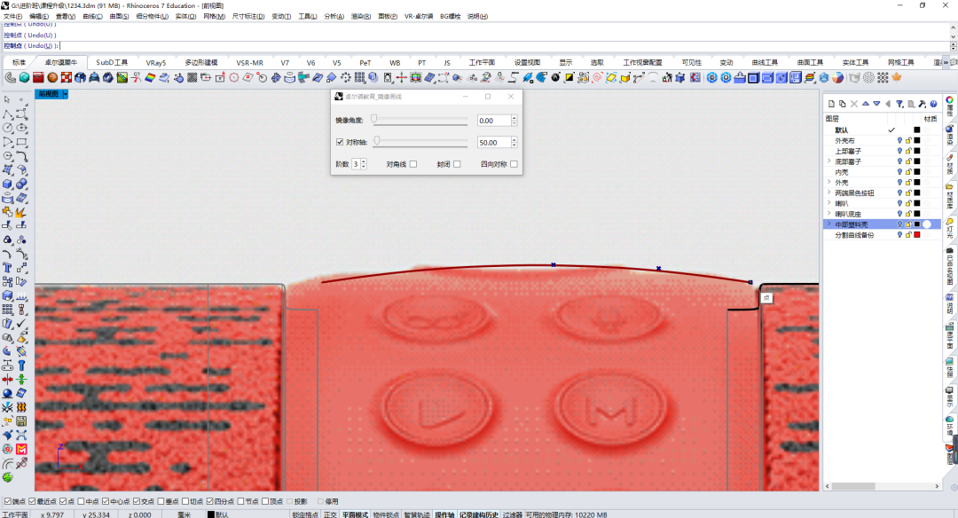Hide the 外壳布 layer via lightbulb
This screenshot has width=958, height=518.
899,140
